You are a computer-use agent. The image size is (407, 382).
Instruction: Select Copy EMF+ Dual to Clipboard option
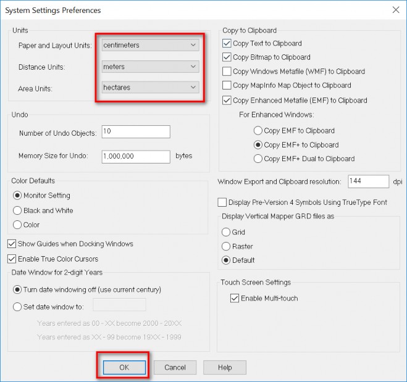click(258, 159)
